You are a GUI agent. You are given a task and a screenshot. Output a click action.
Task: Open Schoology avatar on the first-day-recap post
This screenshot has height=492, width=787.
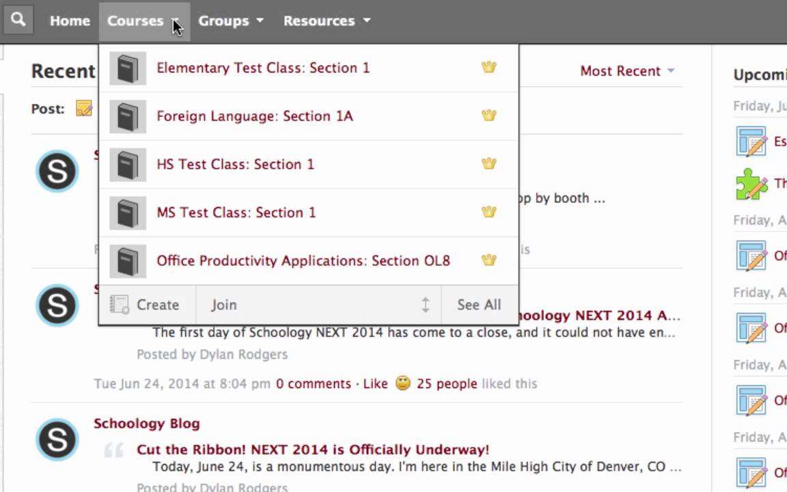(x=57, y=305)
